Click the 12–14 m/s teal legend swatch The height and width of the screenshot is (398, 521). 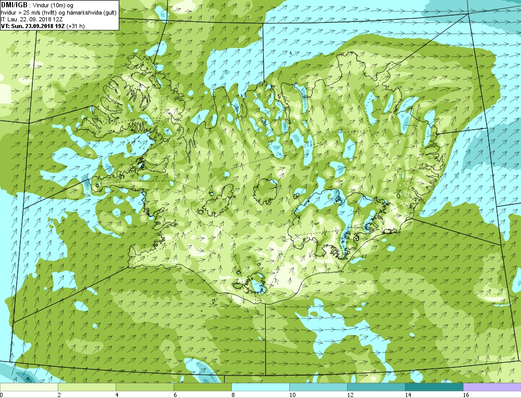pyautogui.click(x=376, y=387)
